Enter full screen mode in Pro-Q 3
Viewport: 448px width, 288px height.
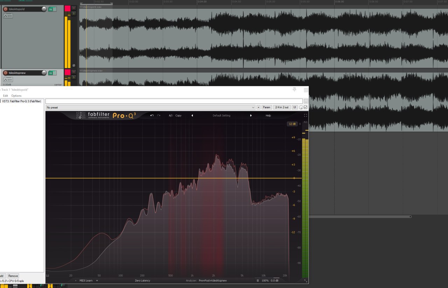[306, 115]
